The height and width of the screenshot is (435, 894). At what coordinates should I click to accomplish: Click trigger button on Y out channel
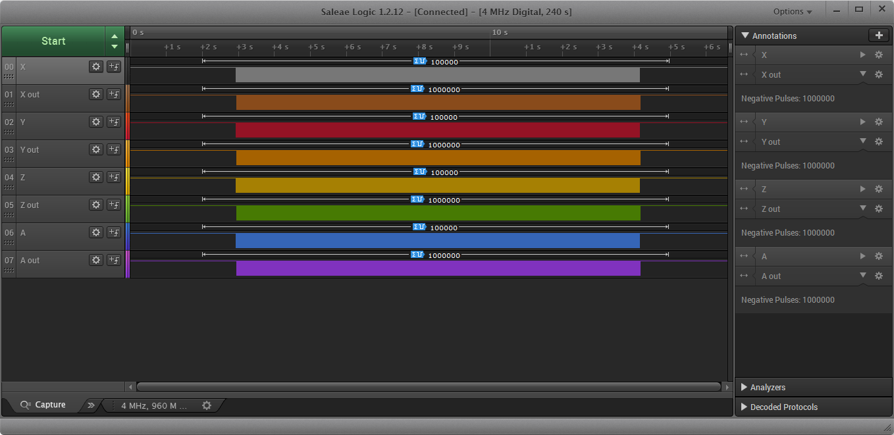(x=114, y=149)
